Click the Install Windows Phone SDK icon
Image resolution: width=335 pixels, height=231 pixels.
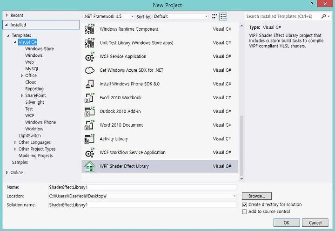(x=89, y=84)
